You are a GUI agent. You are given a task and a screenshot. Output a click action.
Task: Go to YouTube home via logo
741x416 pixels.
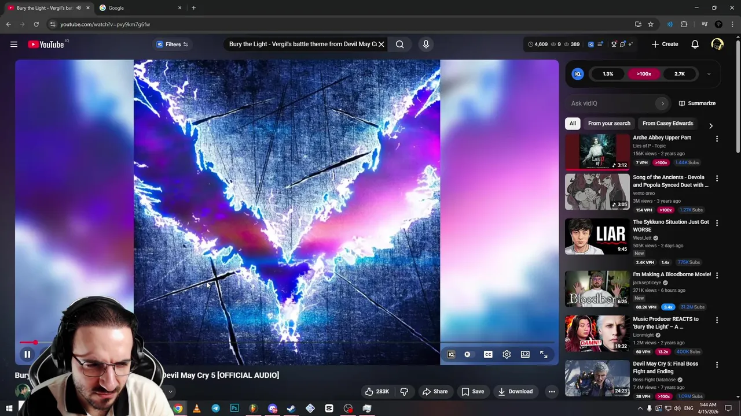pos(46,44)
